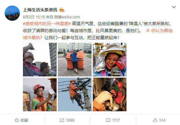This screenshot has width=180, height=125.
Task: Click the crown membership badge icon
Action: point(62,10)
